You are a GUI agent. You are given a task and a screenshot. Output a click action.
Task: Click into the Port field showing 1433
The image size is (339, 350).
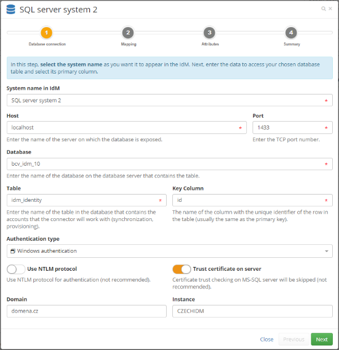[293, 128]
